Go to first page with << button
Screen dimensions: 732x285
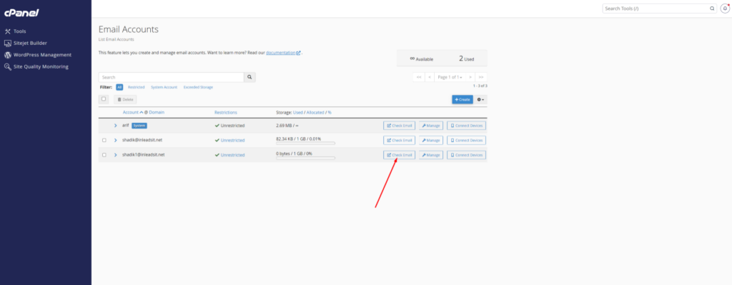(419, 77)
